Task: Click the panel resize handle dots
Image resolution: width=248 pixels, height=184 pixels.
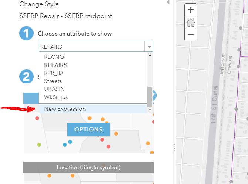Action: click(174, 147)
